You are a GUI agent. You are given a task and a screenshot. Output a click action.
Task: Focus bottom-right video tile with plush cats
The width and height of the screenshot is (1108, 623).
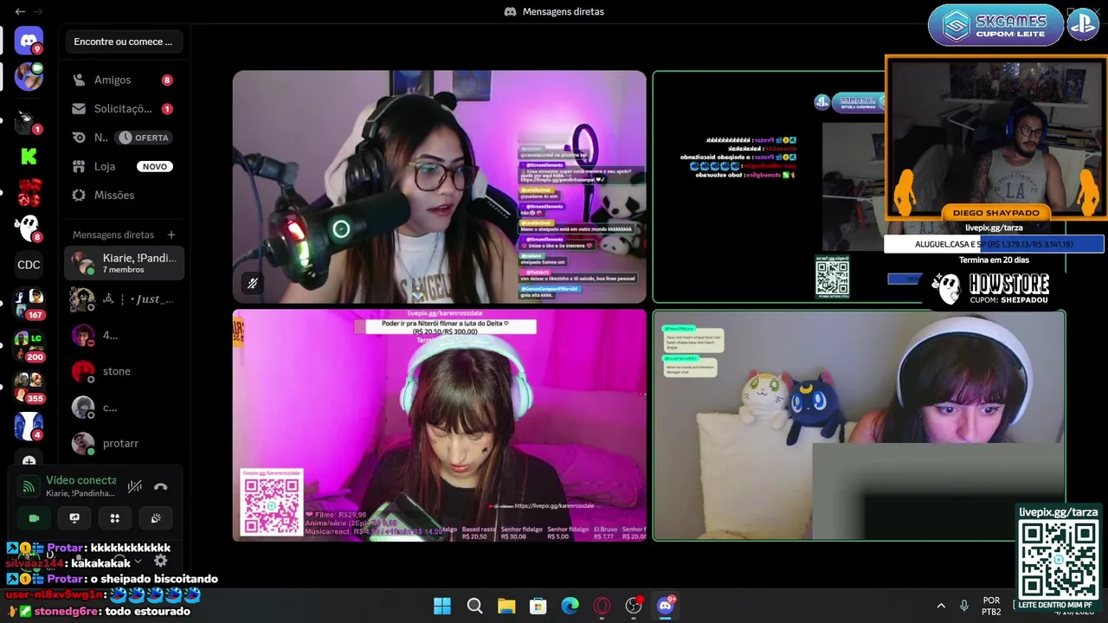(859, 425)
